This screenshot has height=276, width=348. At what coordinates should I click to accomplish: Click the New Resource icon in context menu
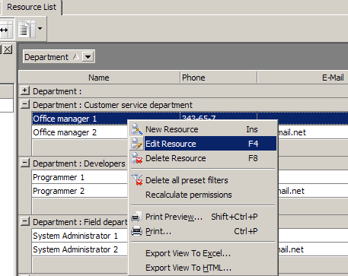tap(137, 129)
